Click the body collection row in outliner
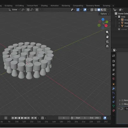128x128 pixels. click(x=122, y=17)
